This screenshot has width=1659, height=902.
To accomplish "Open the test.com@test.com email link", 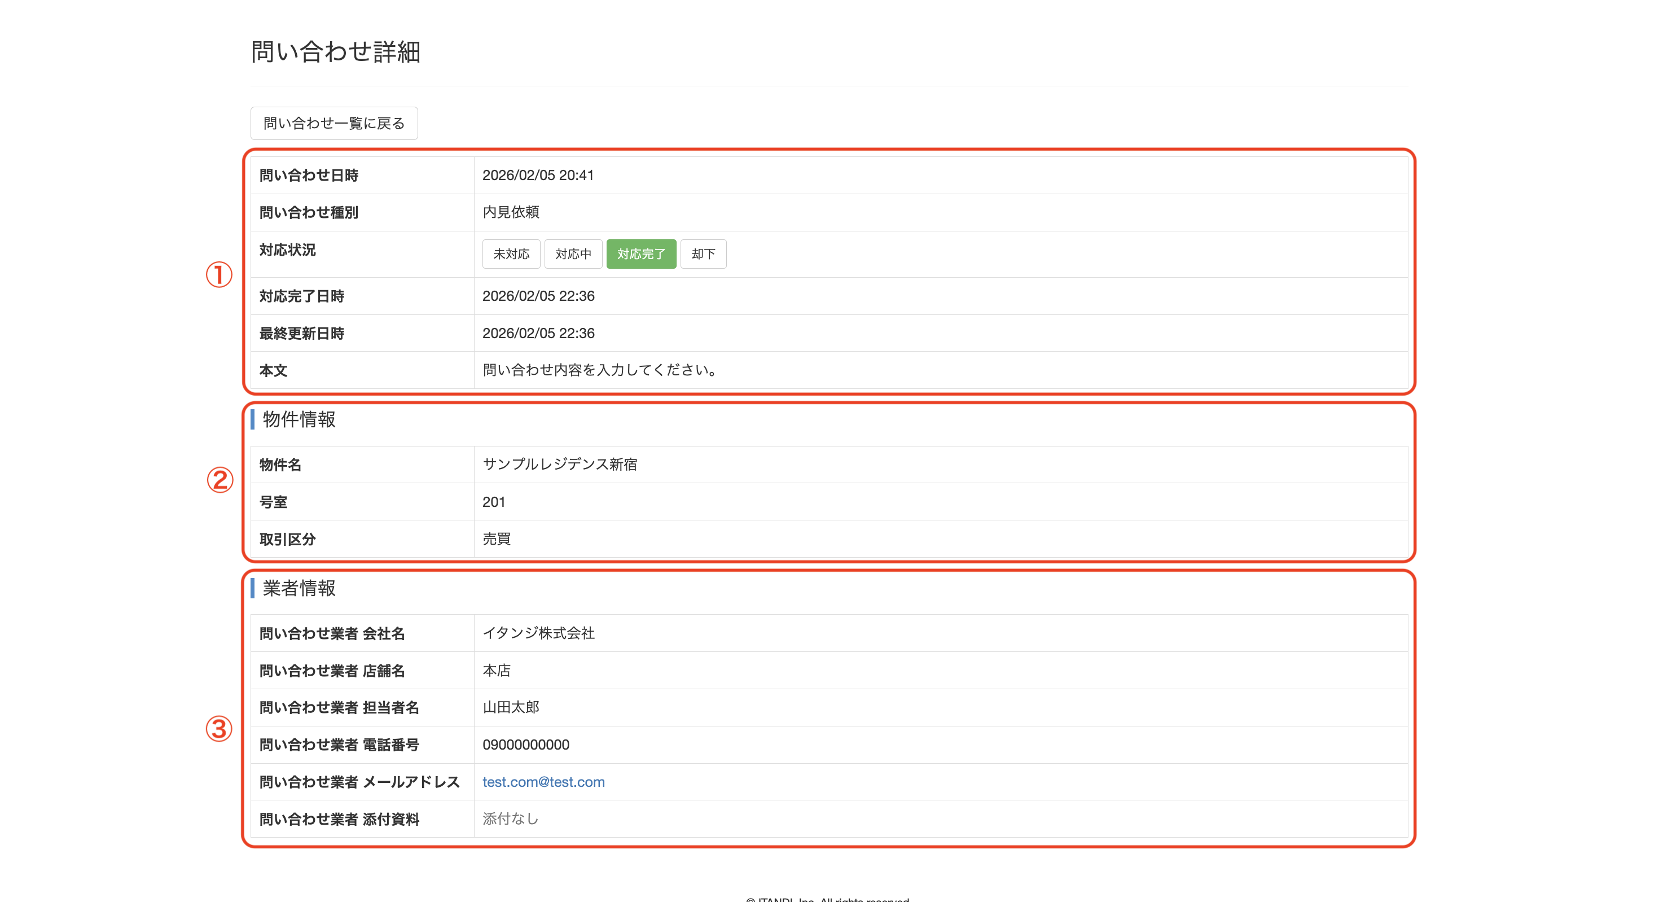I will [543, 782].
